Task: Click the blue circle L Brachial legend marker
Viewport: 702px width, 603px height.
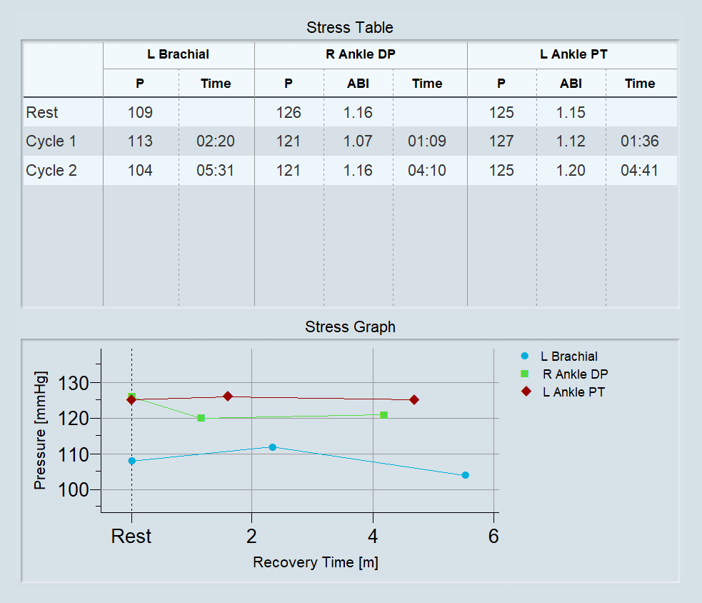Action: [x=525, y=356]
